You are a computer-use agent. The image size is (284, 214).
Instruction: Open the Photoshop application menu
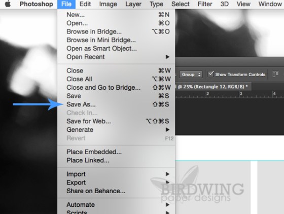click(36, 4)
